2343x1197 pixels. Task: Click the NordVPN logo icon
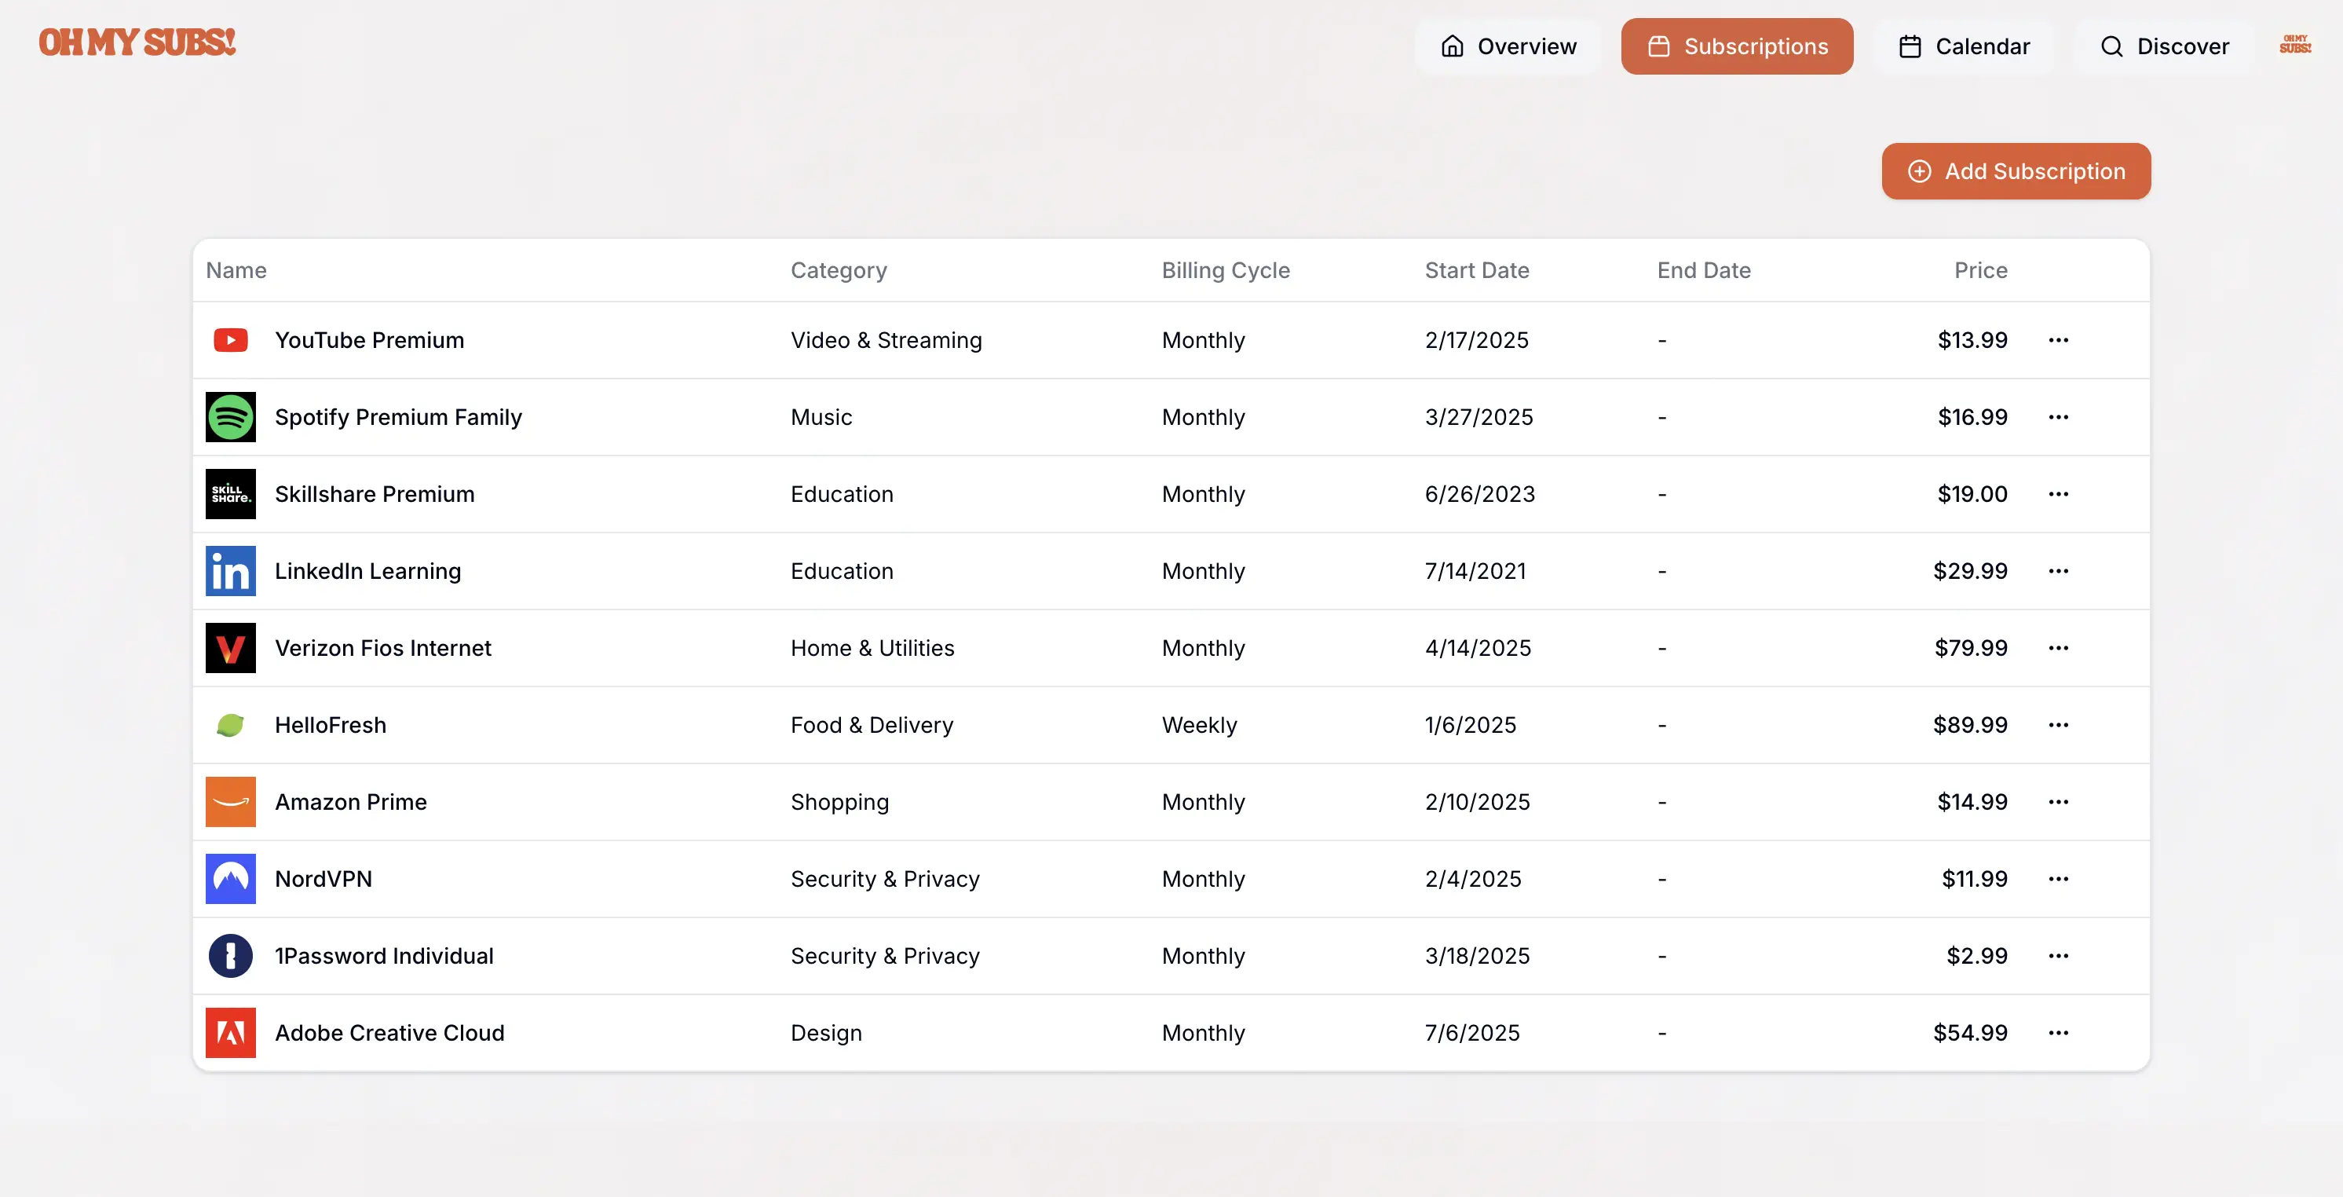pyautogui.click(x=230, y=879)
